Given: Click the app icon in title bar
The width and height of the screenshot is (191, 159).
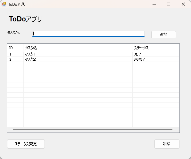Looking at the screenshot, I should coord(4,4).
